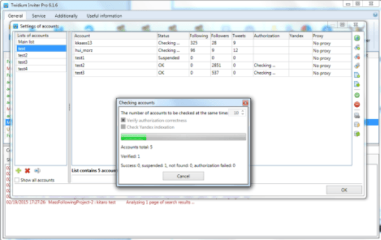This screenshot has height=240, width=381.
Task: Select Main list in Lists of accounts
Action: pos(41,42)
